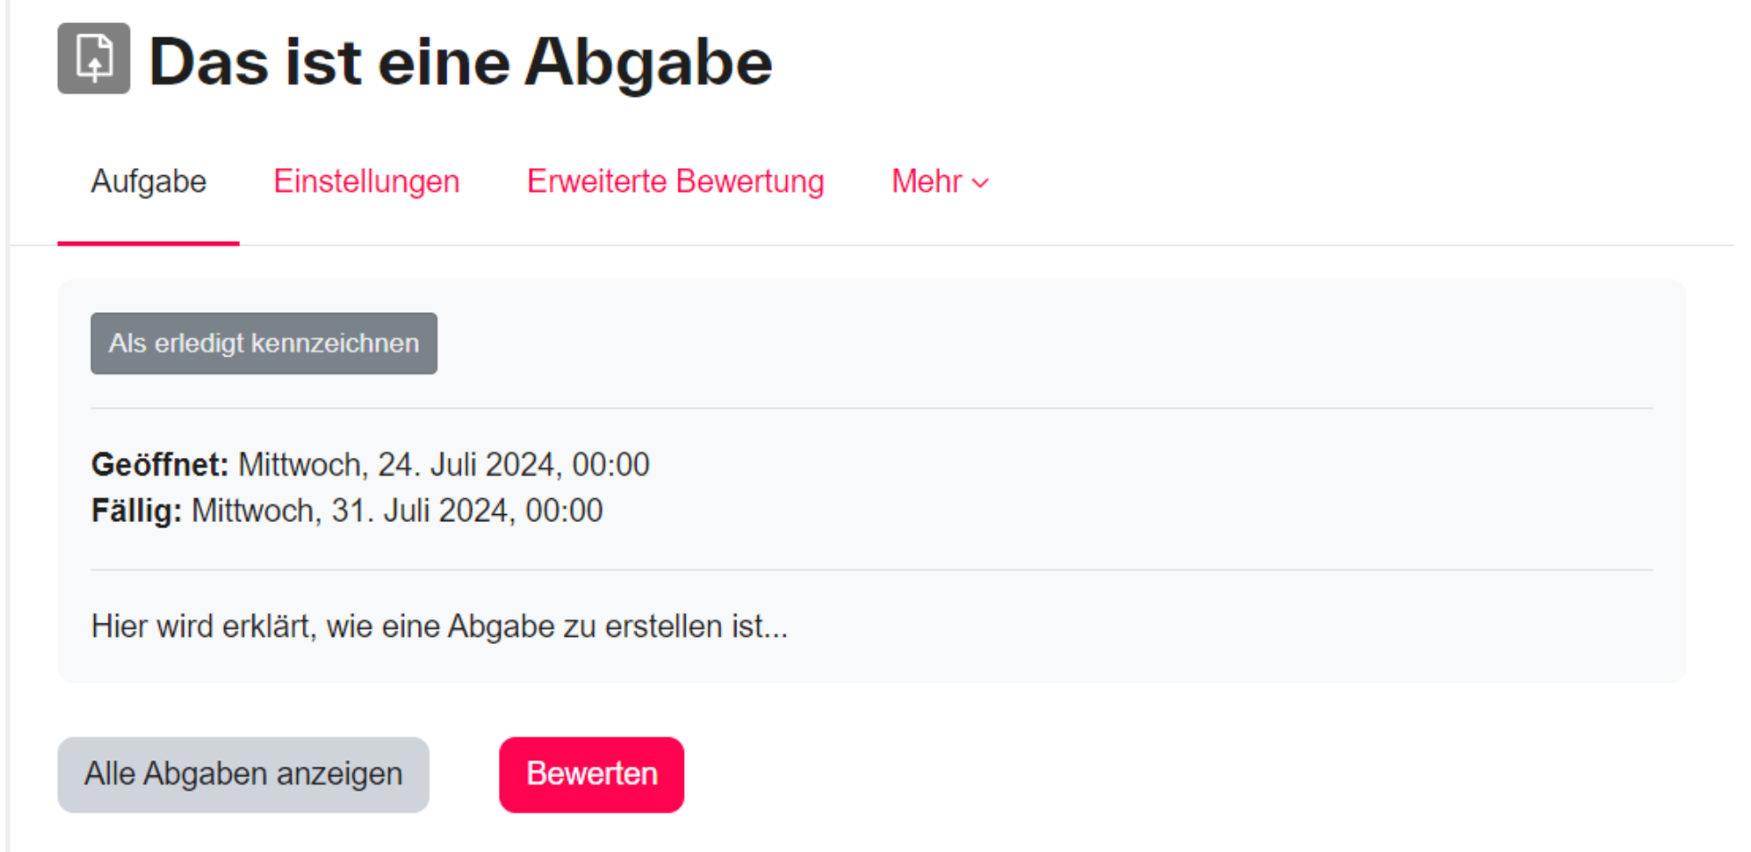
Task: Open the Einstellungen tab
Action: pyautogui.click(x=366, y=181)
